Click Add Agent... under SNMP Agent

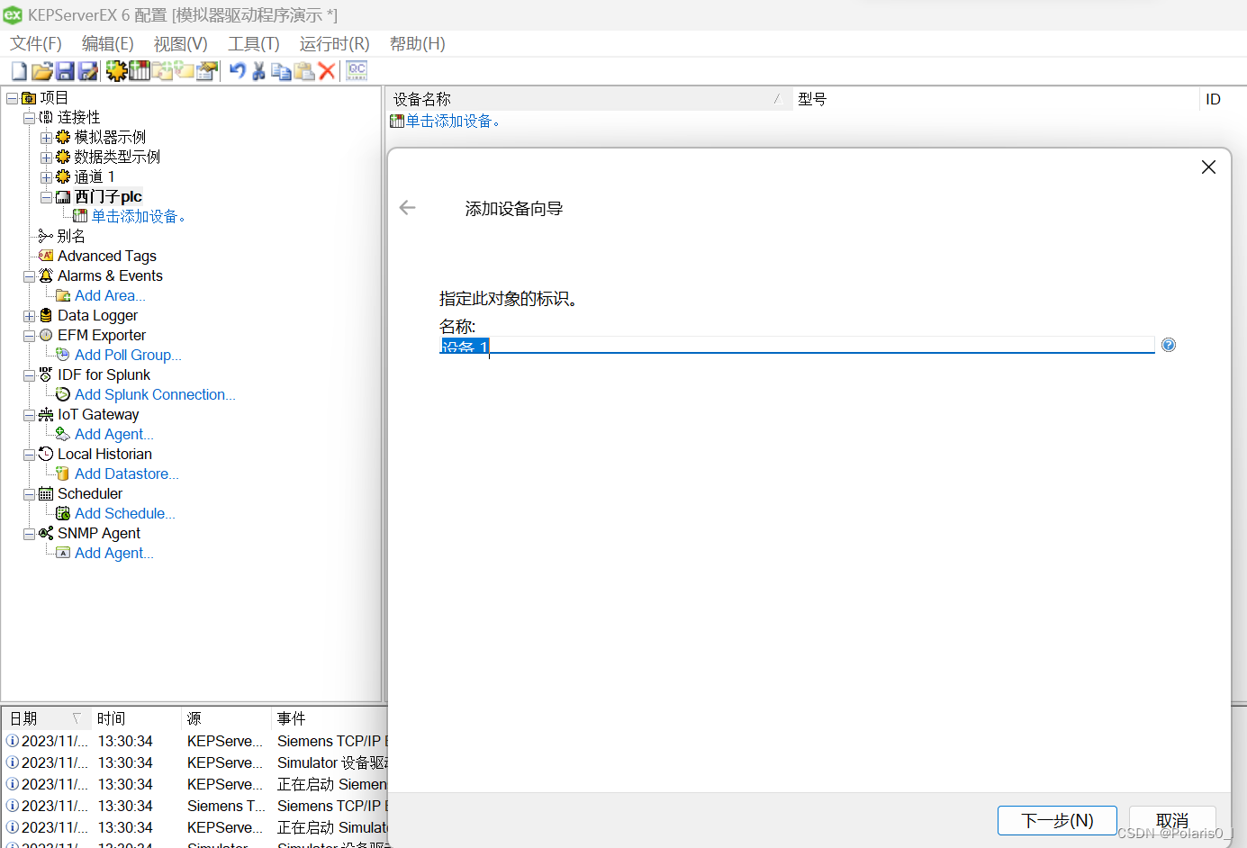tap(114, 553)
